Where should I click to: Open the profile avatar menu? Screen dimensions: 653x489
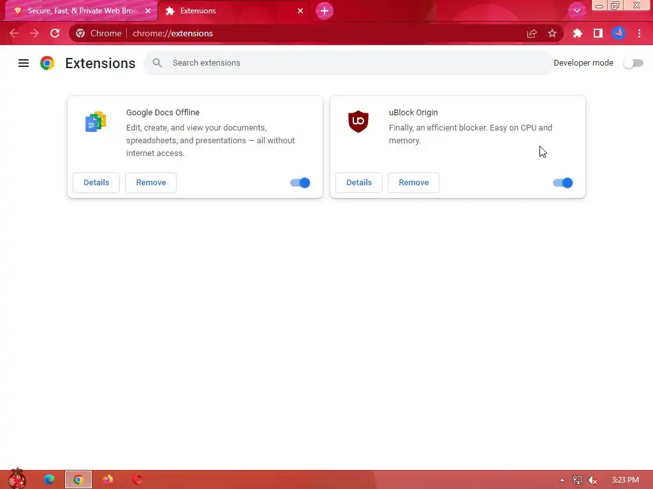click(619, 33)
